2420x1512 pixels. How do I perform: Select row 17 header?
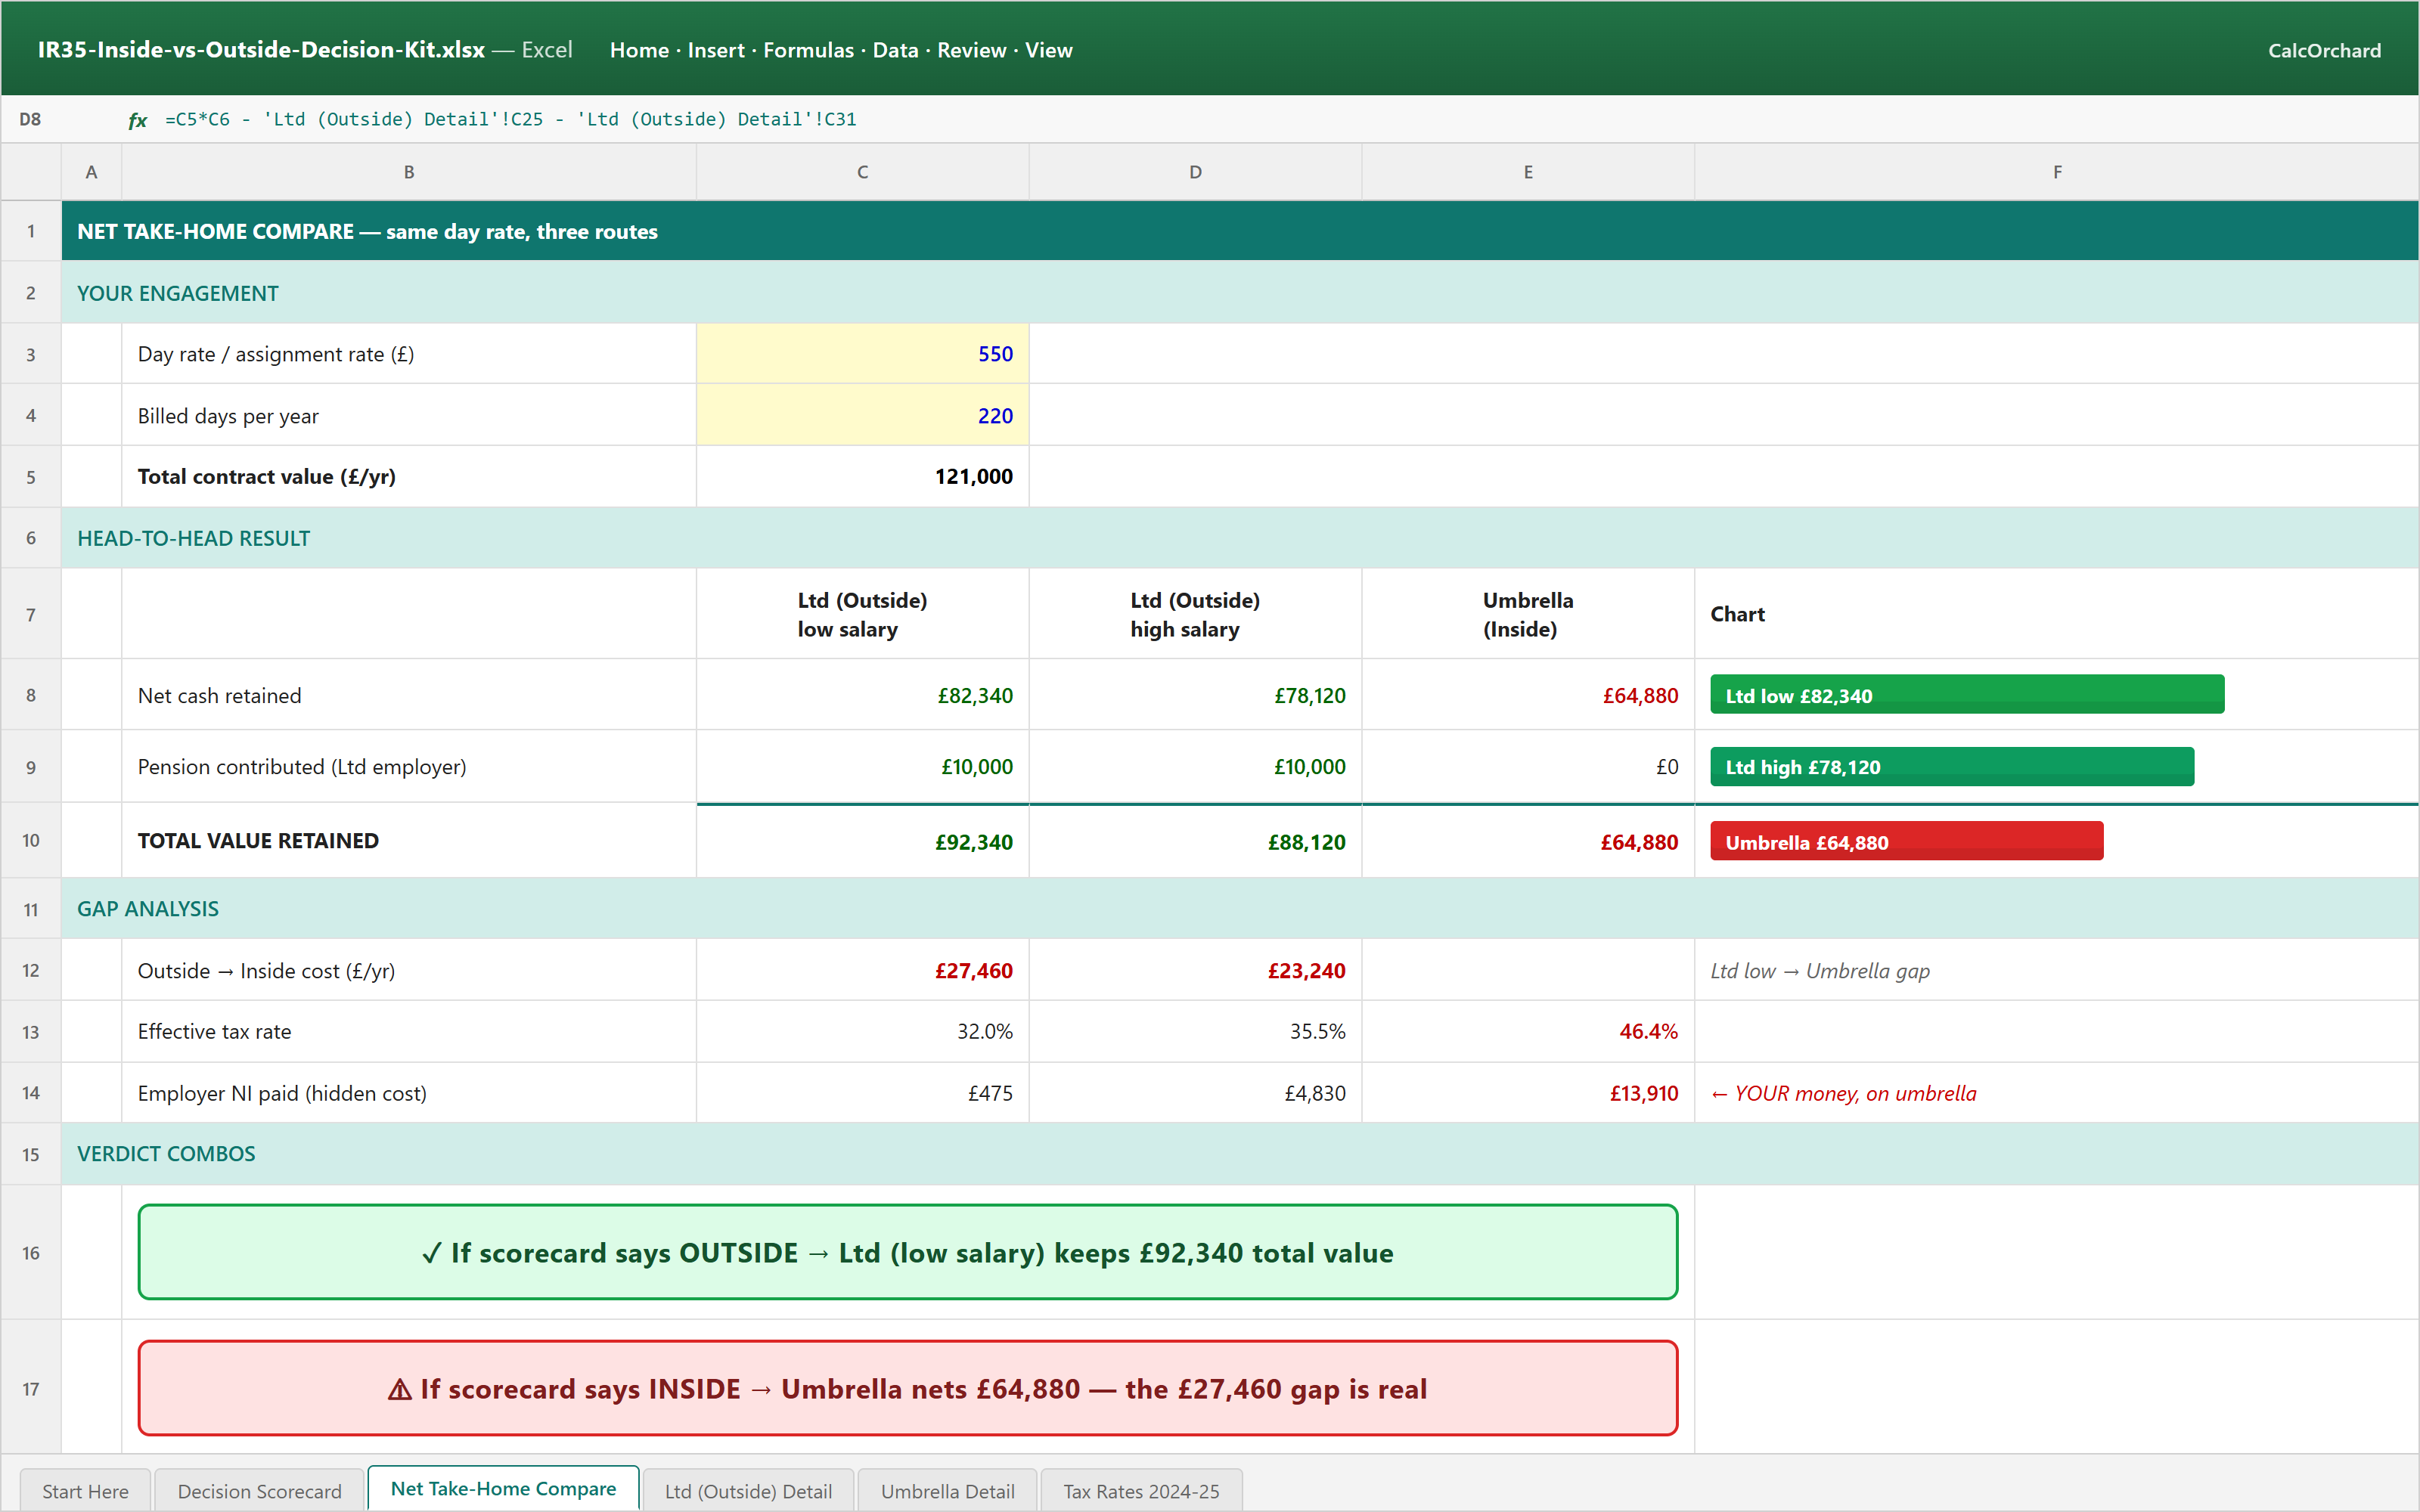(x=31, y=1389)
